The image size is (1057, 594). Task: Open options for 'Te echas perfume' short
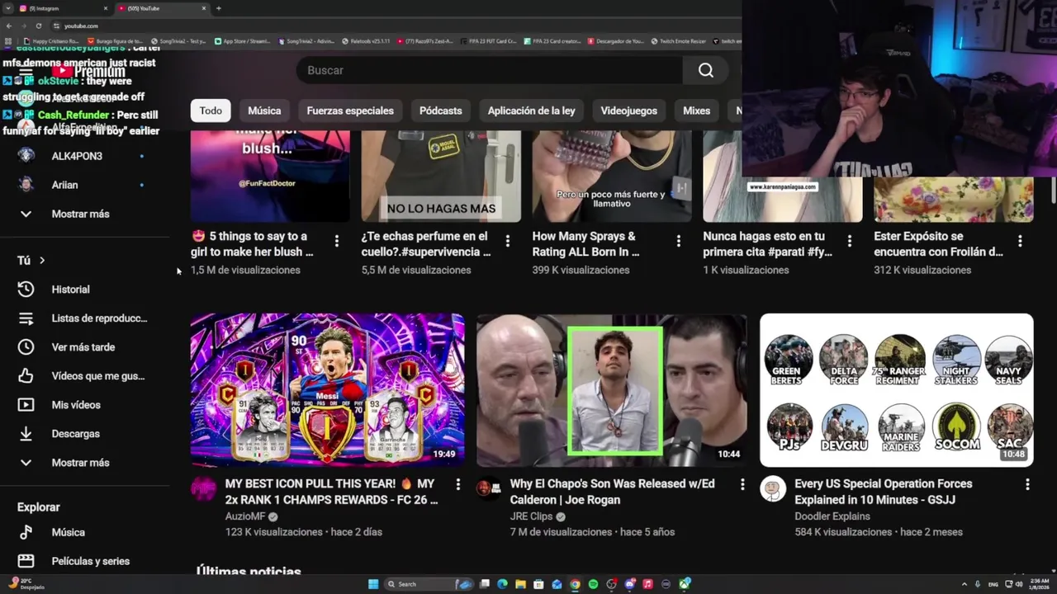click(x=507, y=241)
